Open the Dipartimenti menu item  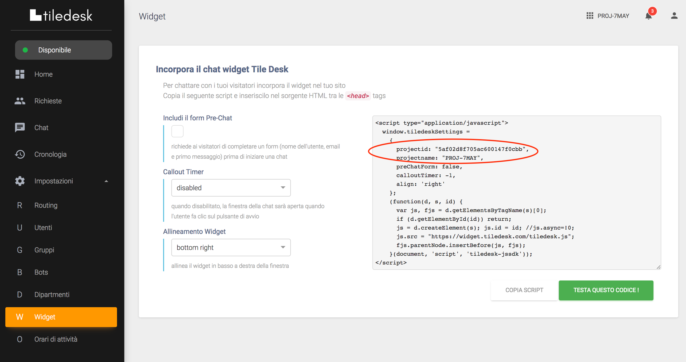point(52,294)
